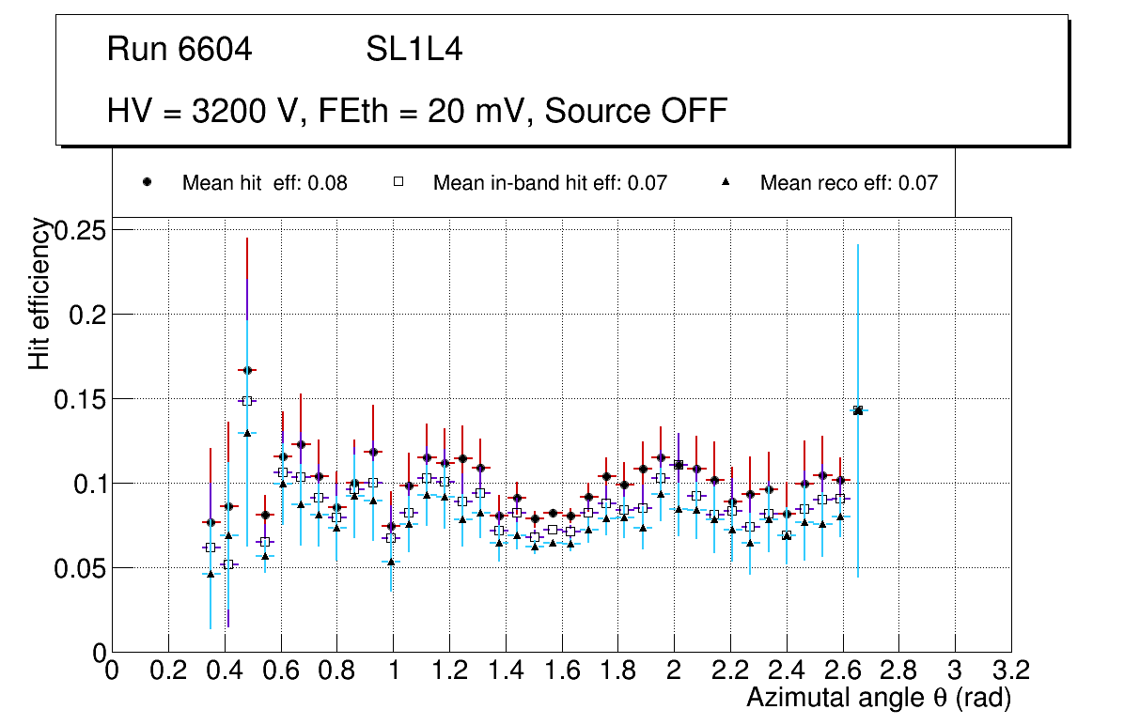Image resolution: width=1124 pixels, height=725 pixels.
Task: Click the 'Hit efficiency' y-axis title
Action: pyautogui.click(x=39, y=293)
